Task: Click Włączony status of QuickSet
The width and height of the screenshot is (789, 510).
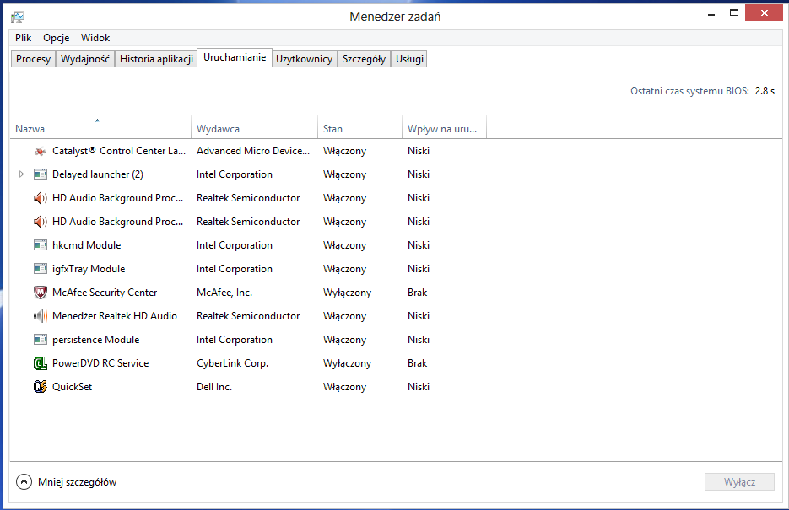Action: tap(344, 387)
